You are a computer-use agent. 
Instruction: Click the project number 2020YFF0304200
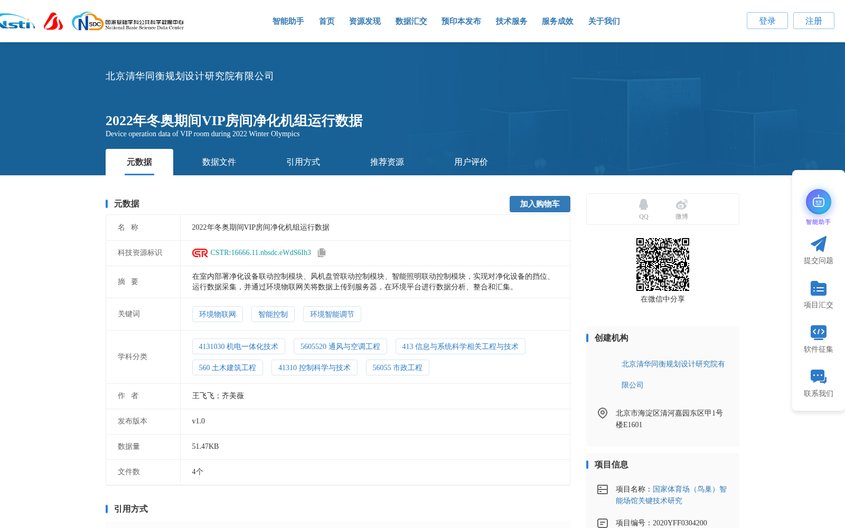pyautogui.click(x=679, y=523)
